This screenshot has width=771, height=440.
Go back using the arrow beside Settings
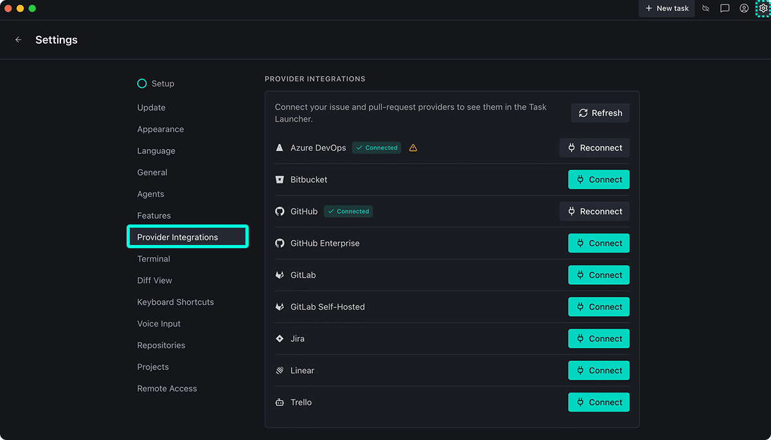tap(18, 40)
